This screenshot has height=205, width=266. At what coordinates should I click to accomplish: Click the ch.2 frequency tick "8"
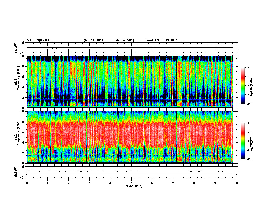(24, 122)
